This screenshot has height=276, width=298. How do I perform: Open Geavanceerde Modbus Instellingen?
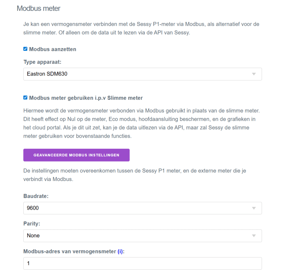[x=76, y=155]
